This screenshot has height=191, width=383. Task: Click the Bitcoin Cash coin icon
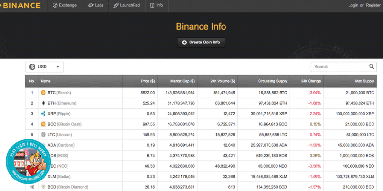43,124
